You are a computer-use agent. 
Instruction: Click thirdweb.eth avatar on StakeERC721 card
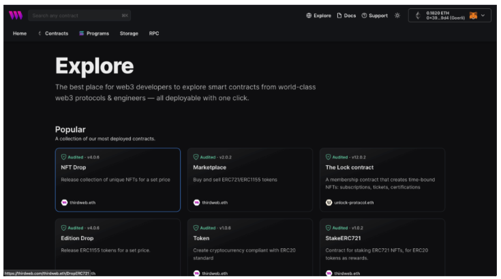coord(329,274)
